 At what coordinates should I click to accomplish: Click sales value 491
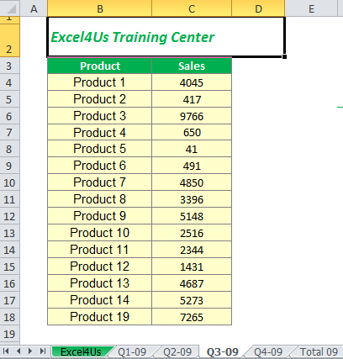click(192, 166)
